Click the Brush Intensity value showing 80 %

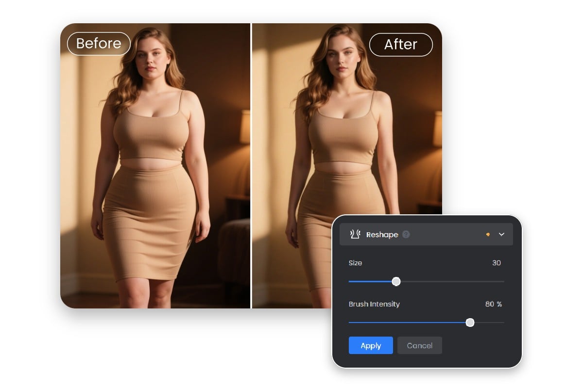pyautogui.click(x=493, y=304)
